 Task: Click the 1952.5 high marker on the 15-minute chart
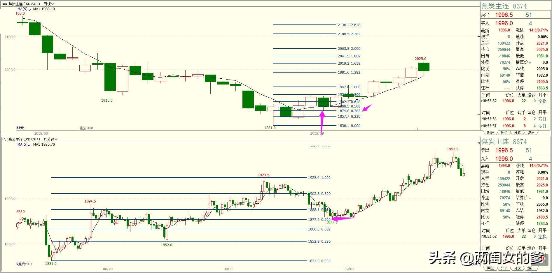pyautogui.click(x=453, y=149)
